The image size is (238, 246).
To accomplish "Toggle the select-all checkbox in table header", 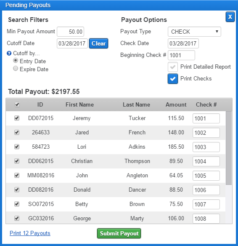I will click(x=17, y=104).
